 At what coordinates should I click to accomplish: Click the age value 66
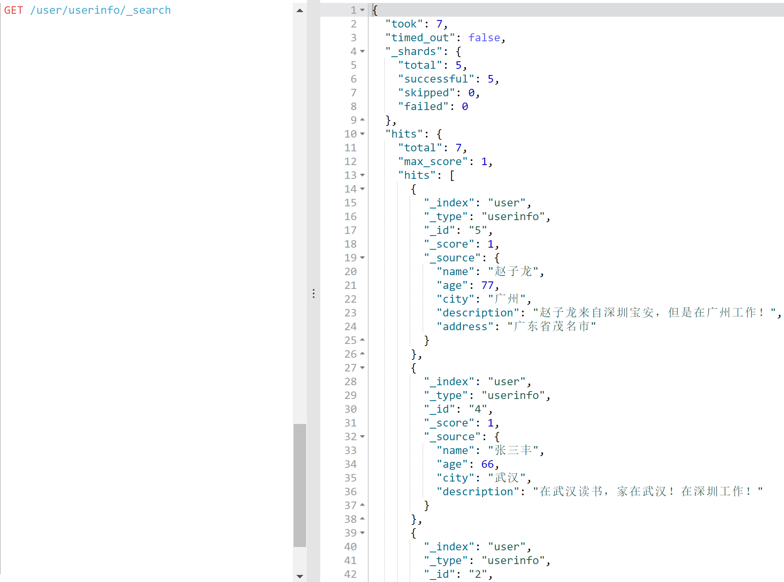487,464
